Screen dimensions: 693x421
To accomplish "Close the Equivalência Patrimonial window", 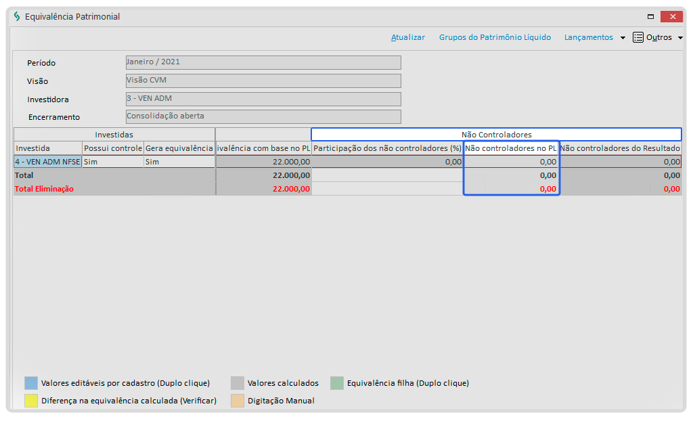I will [x=672, y=16].
